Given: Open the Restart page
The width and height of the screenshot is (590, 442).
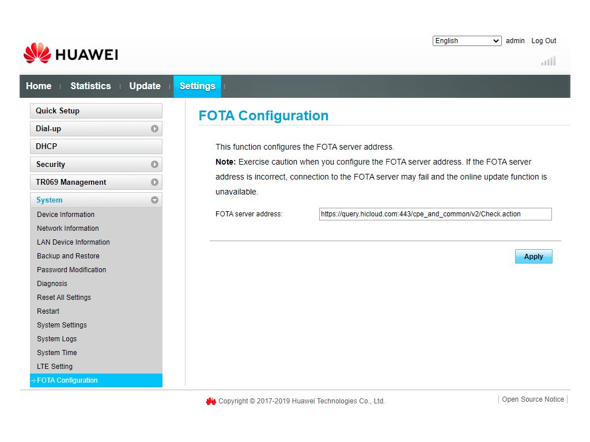Looking at the screenshot, I should tap(48, 311).
